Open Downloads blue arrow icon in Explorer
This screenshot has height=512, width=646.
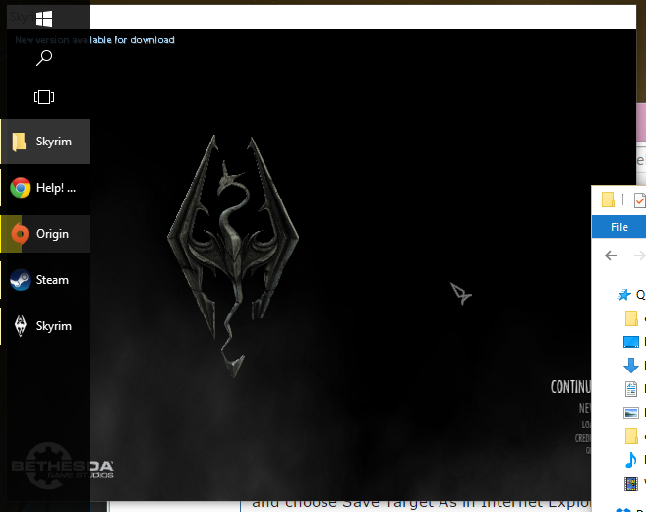(631, 366)
